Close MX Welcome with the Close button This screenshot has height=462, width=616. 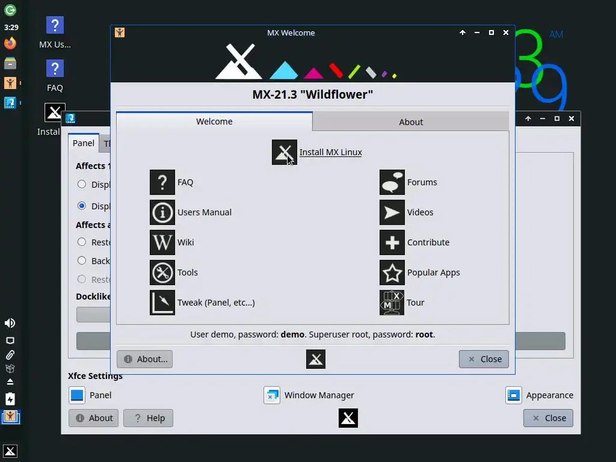(484, 359)
